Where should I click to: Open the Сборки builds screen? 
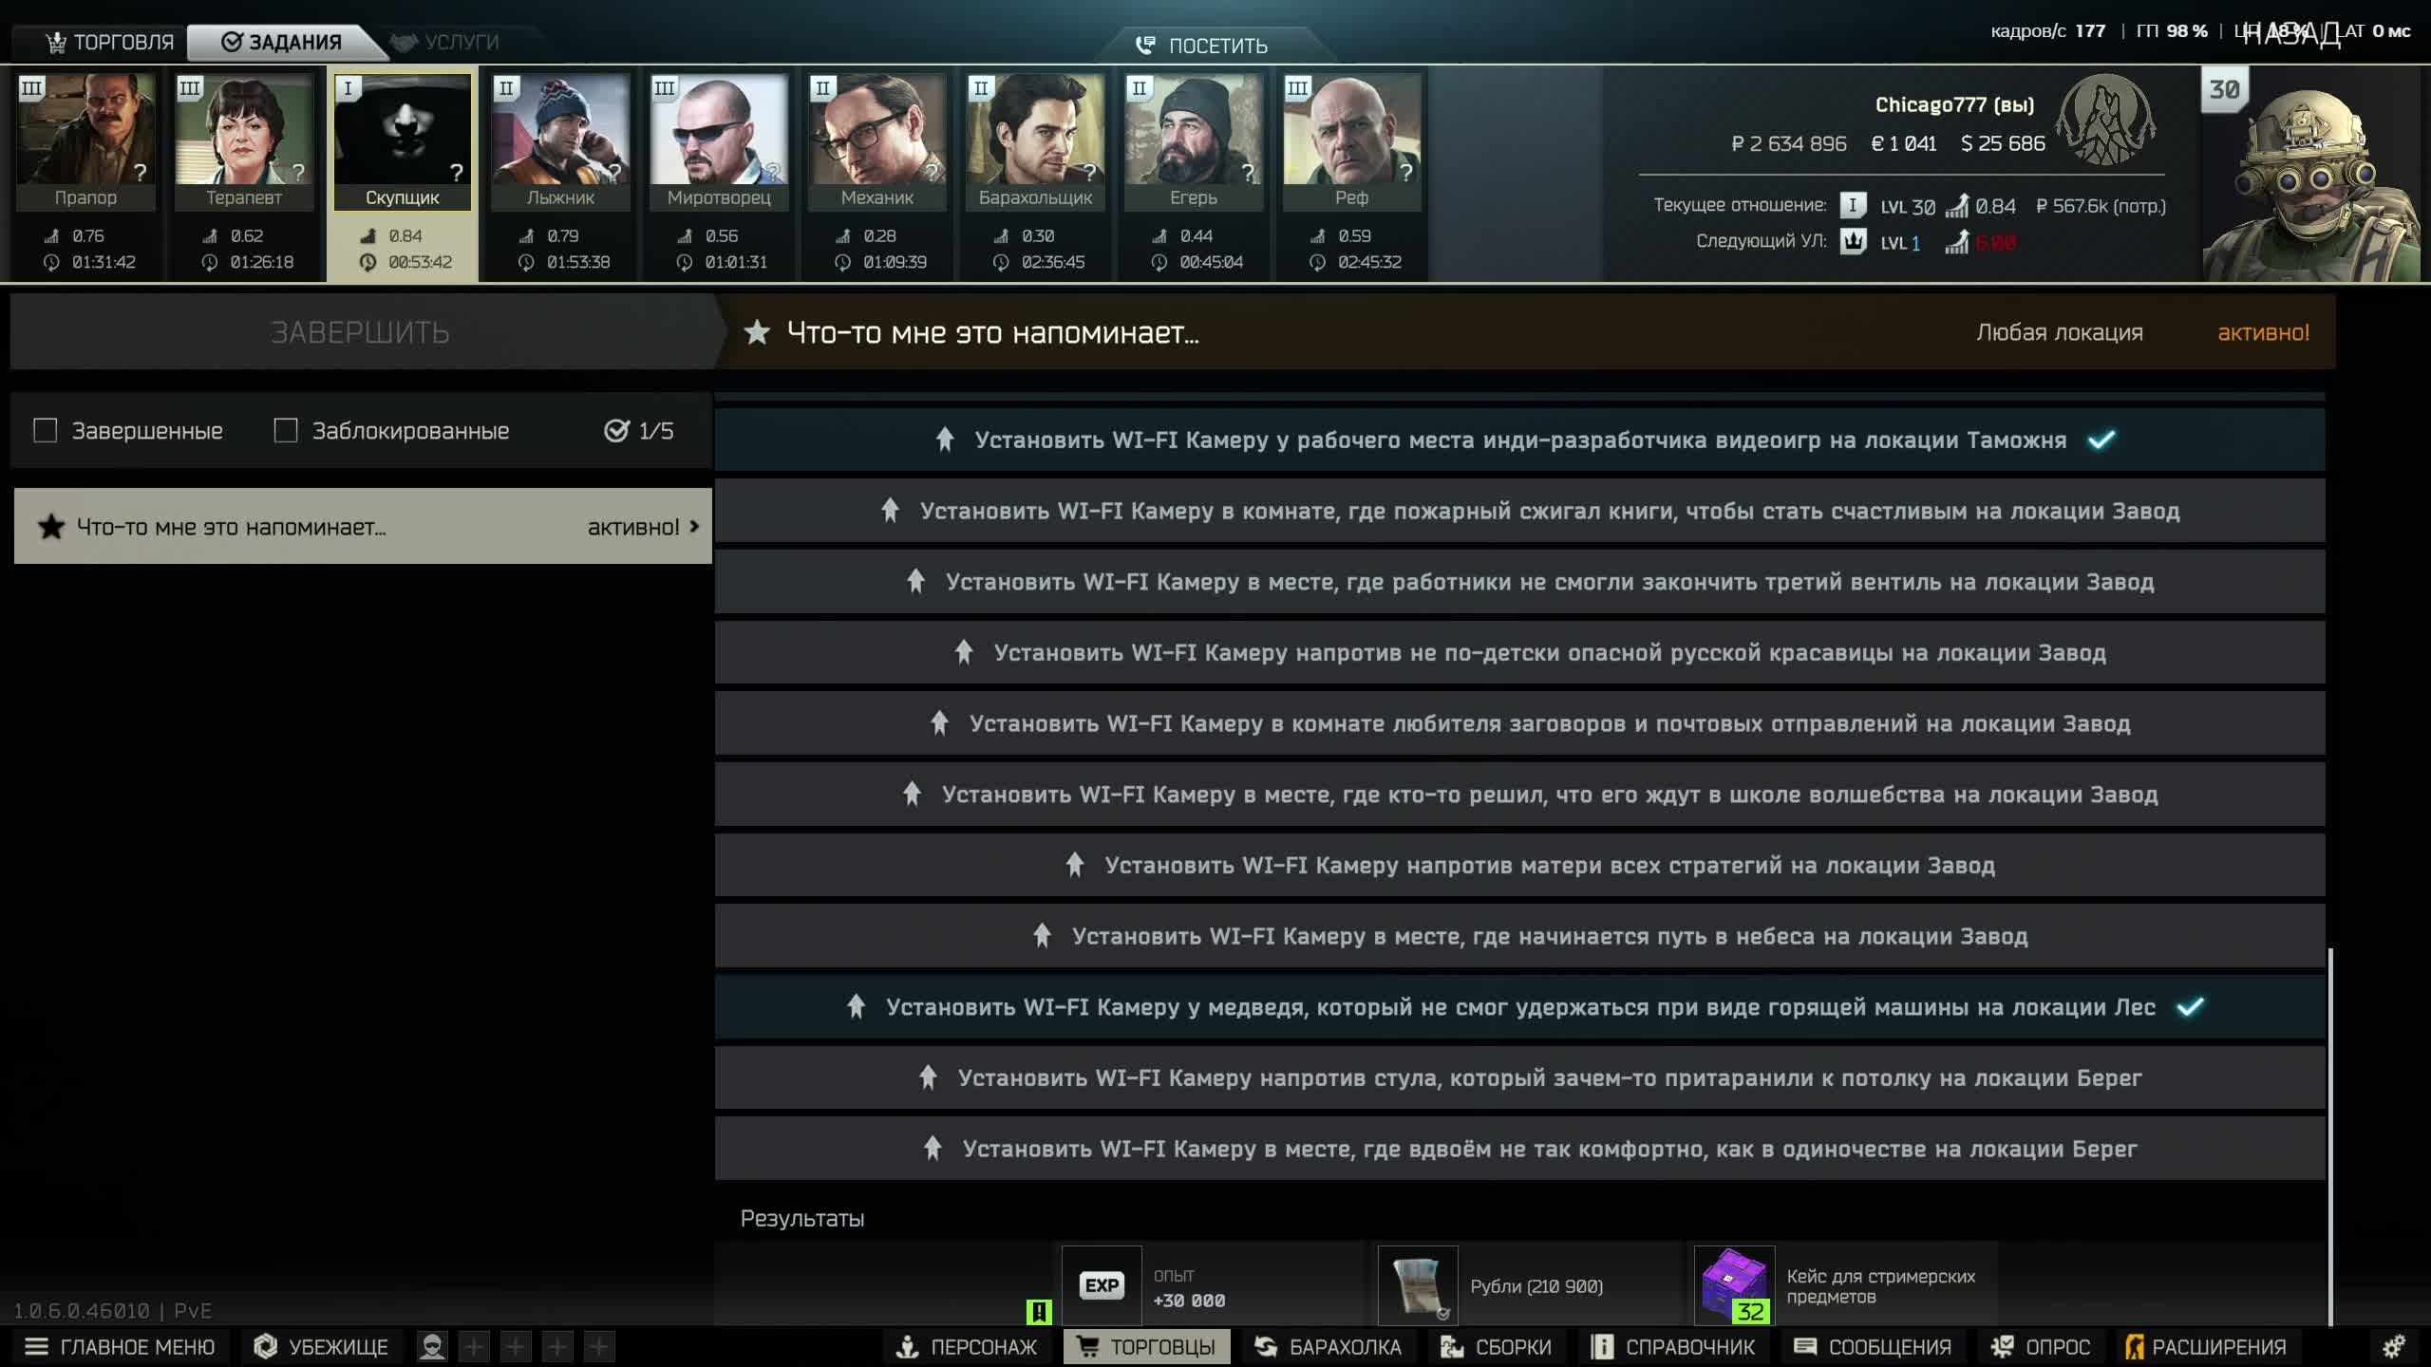pos(1496,1346)
